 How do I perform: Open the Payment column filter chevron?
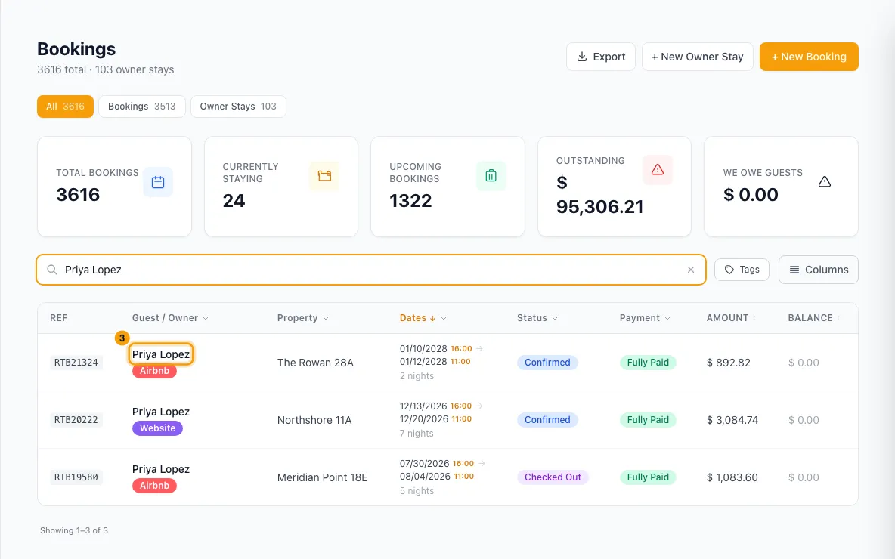[x=667, y=318]
